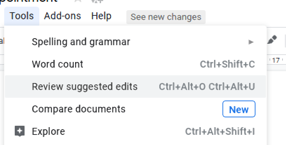Viewport: 286px width, 145px height.
Task: Open the Add-ons menu
Action: click(x=62, y=16)
